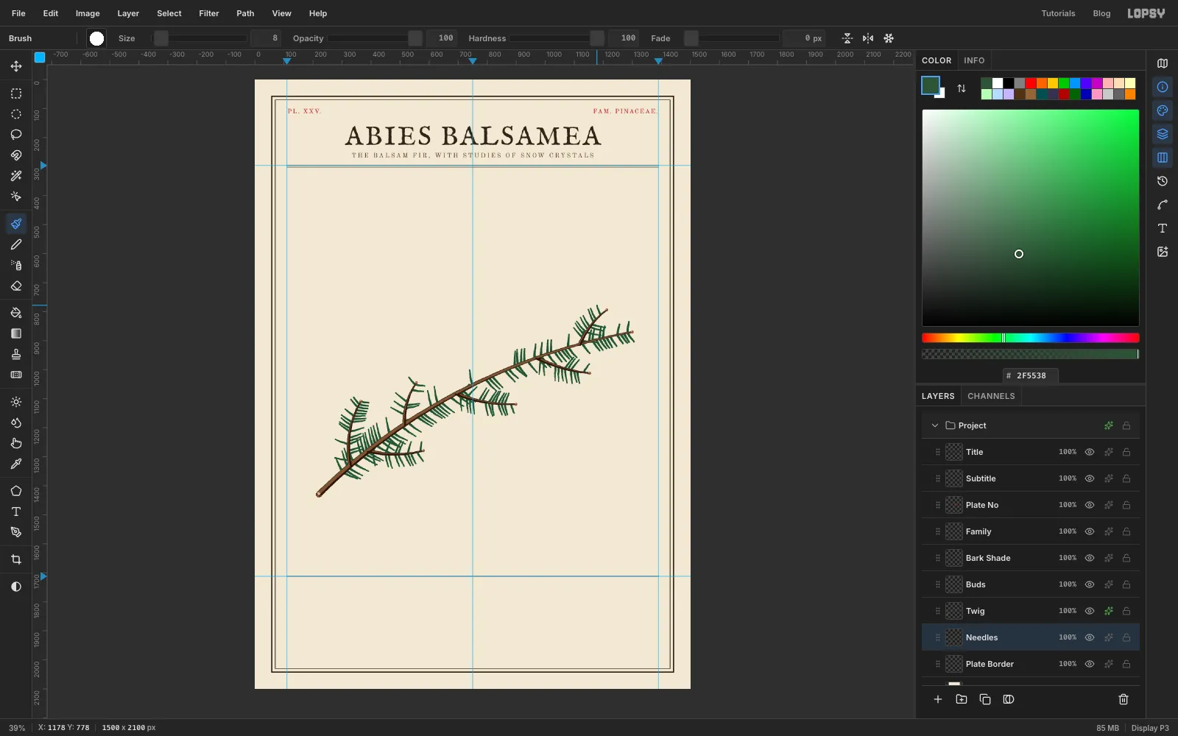Viewport: 1178px width, 736px height.
Task: Select the Lasso tool
Action: (x=16, y=135)
